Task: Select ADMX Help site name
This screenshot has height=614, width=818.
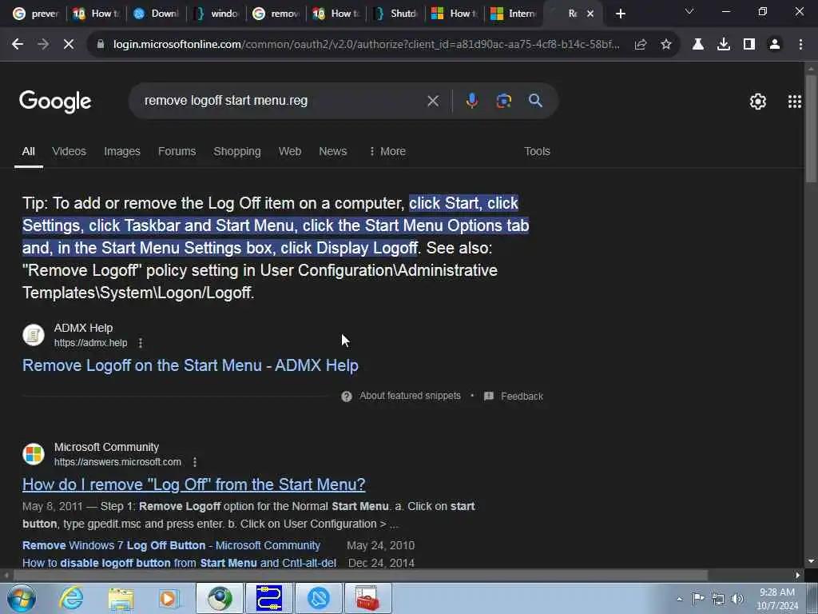Action: point(83,329)
